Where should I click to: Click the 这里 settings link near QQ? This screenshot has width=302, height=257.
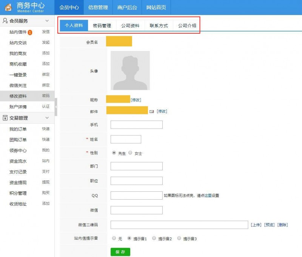pos(208,195)
